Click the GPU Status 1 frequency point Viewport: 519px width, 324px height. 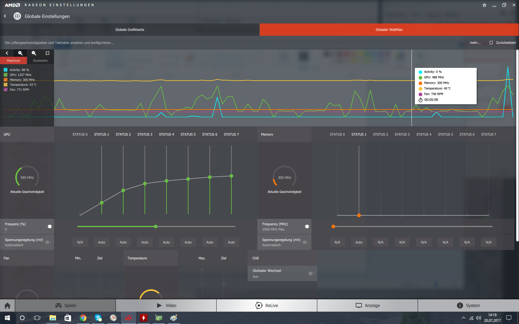coord(102,203)
